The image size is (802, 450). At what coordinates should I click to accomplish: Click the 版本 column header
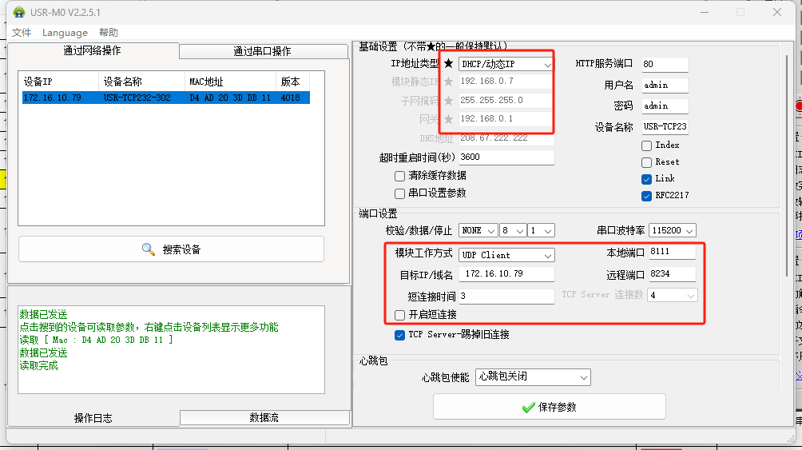(x=292, y=82)
